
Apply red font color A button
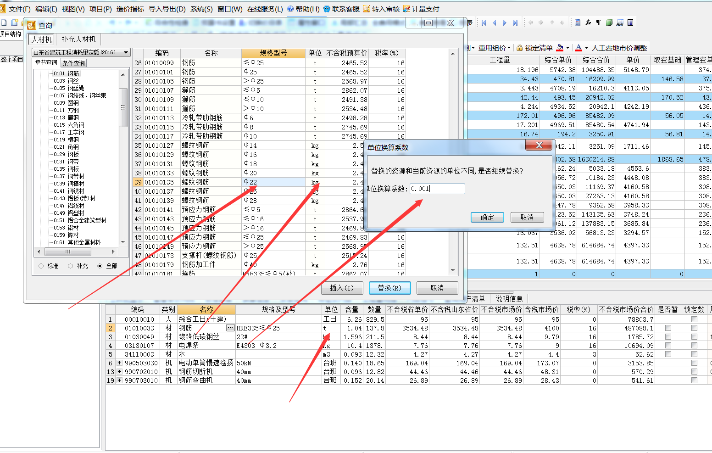pos(578,48)
